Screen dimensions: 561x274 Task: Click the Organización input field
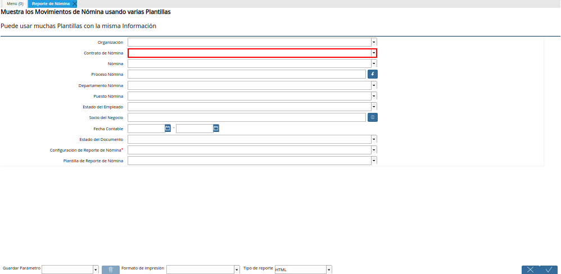click(250, 42)
